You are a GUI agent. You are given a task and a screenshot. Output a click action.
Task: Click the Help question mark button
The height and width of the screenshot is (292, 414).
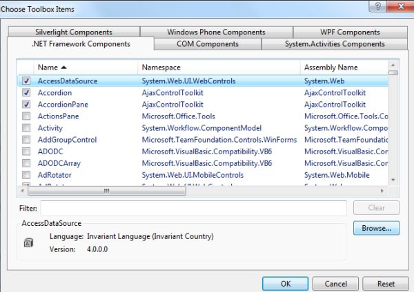(x=378, y=6)
